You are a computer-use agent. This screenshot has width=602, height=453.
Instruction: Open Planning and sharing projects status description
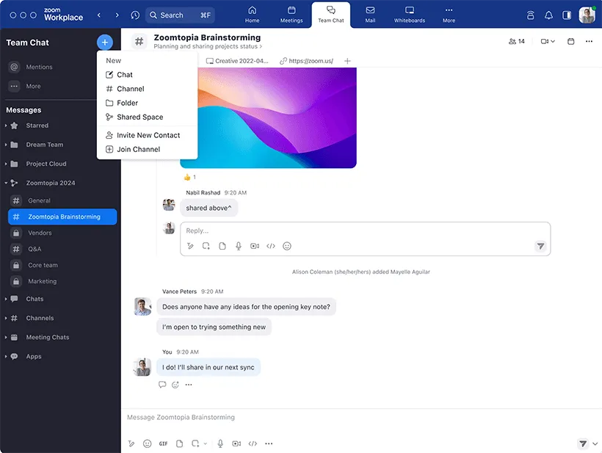pyautogui.click(x=208, y=46)
